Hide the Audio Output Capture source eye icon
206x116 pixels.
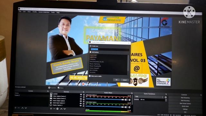coord(81,101)
